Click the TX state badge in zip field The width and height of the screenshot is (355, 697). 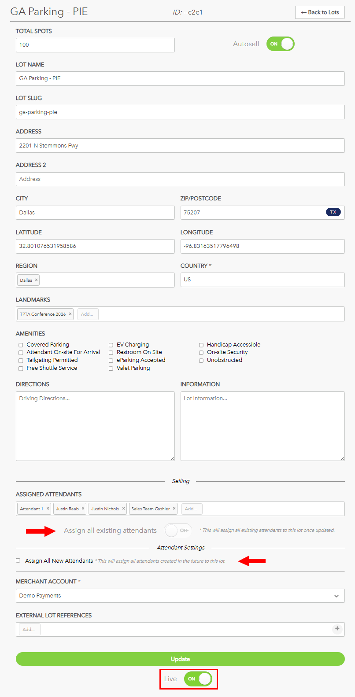[x=333, y=212]
